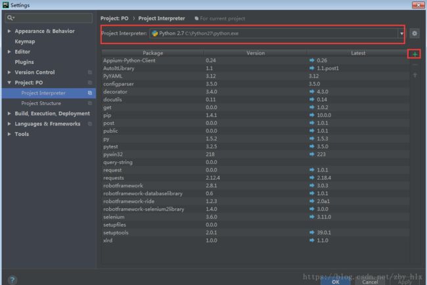Image resolution: width=427 pixels, height=285 pixels.
Task: Click the green plus install package icon
Action: point(415,55)
